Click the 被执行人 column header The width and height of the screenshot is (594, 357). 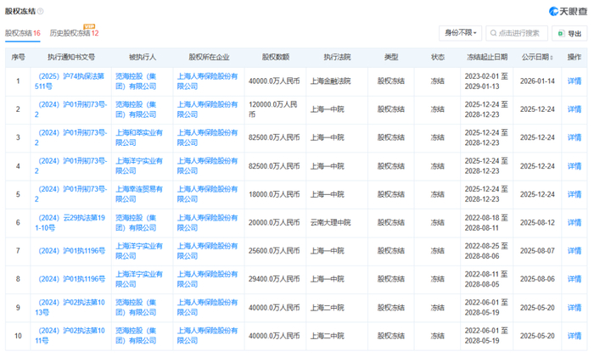(x=142, y=57)
